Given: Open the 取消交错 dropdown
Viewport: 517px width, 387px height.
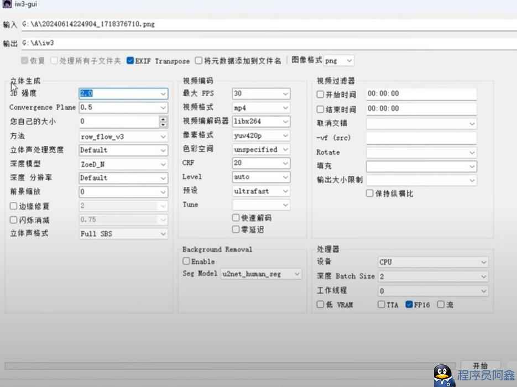Looking at the screenshot, I should pyautogui.click(x=421, y=124).
